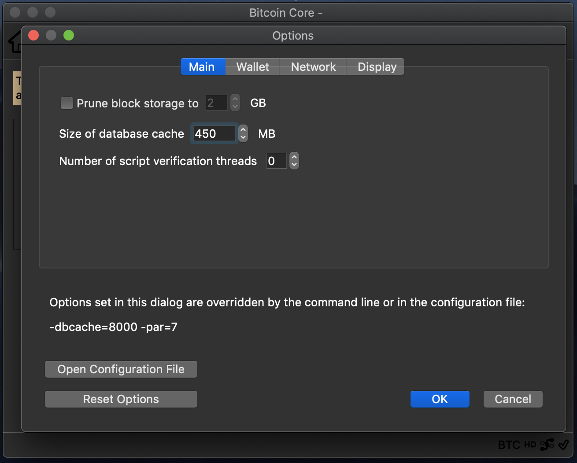Enable Prune block storage checkbox
Viewport: 577px width, 463px height.
pyautogui.click(x=67, y=103)
